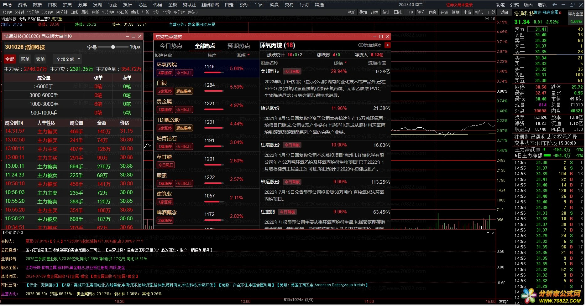This screenshot has height=306, width=586.
Task: Toggle 隐藏解读 eye visibility option
Action: coord(370,45)
